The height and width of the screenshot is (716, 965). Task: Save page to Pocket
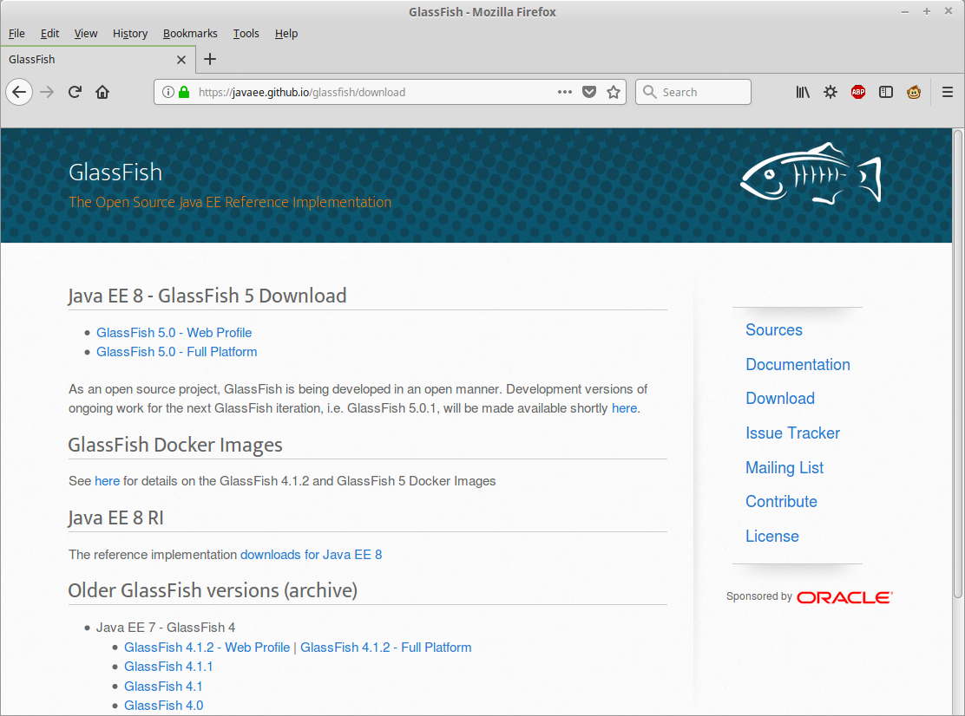click(x=589, y=92)
